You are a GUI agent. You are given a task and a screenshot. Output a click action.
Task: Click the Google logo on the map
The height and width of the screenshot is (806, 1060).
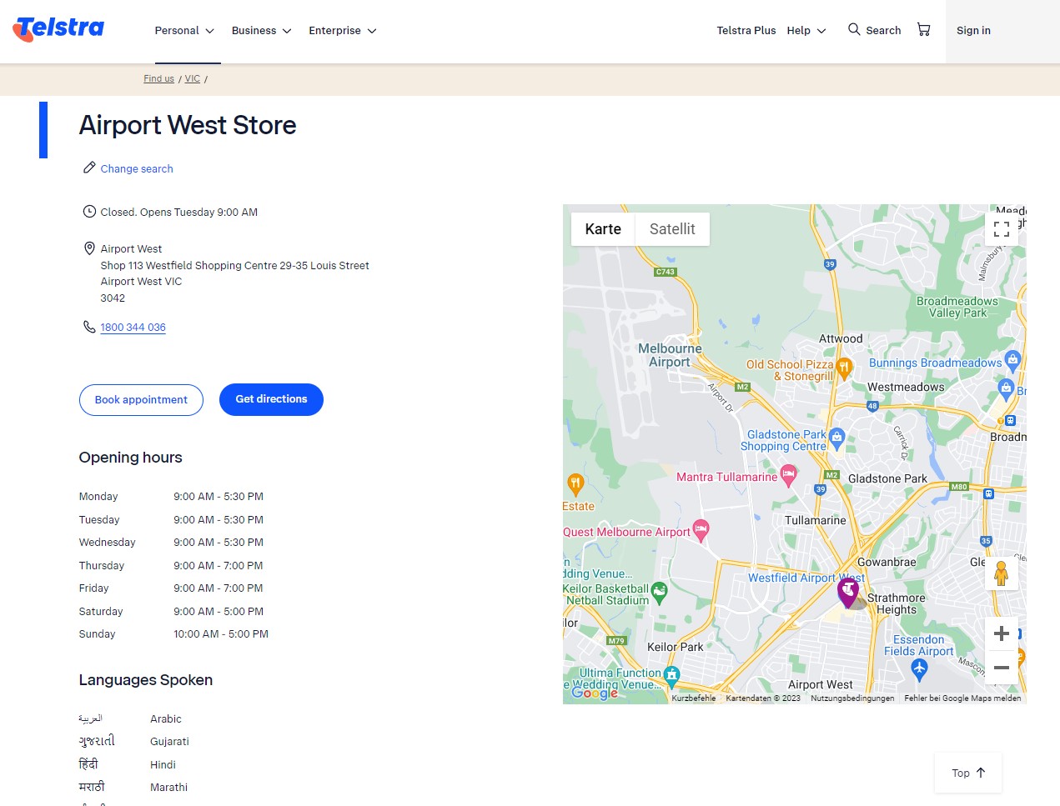(x=595, y=693)
